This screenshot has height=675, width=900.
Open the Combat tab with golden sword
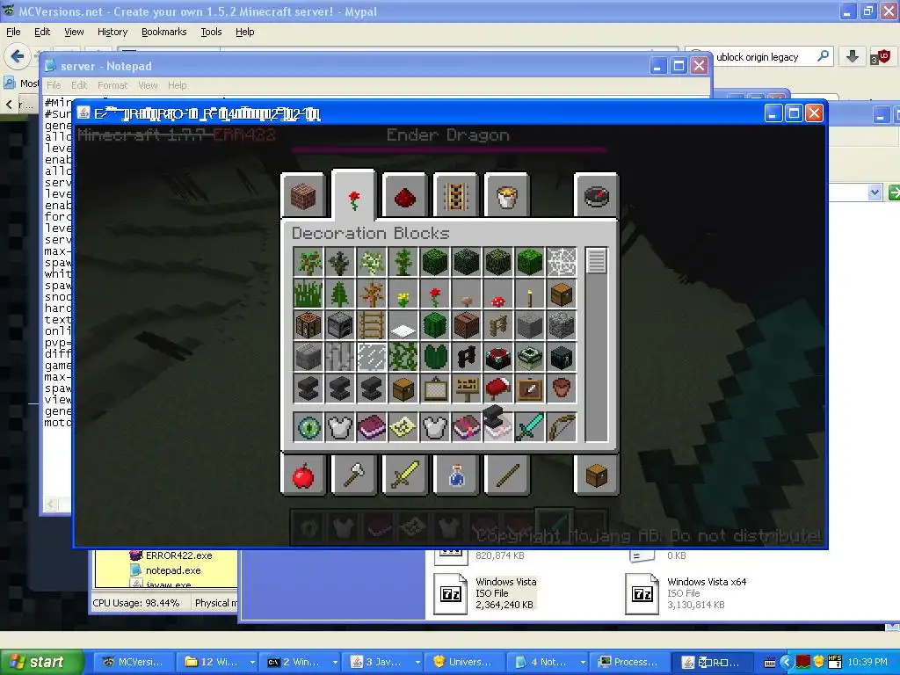tap(404, 475)
